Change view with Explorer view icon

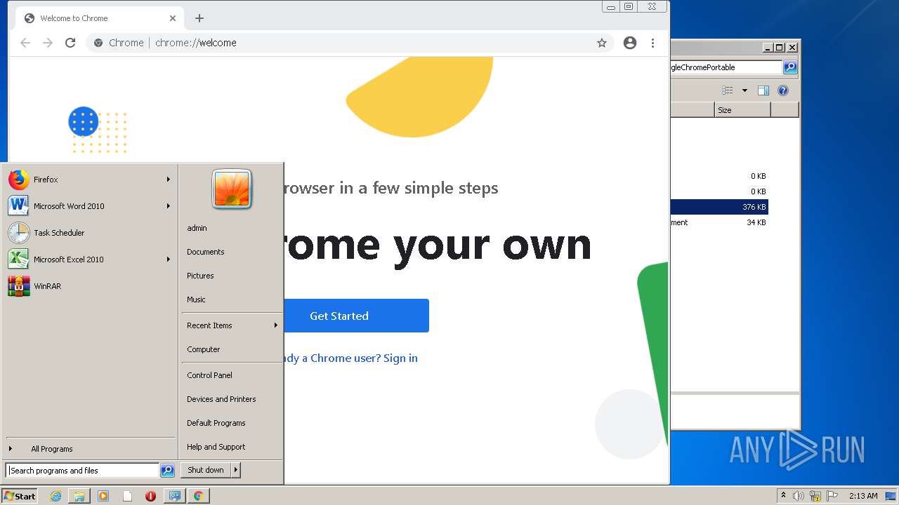pos(728,90)
